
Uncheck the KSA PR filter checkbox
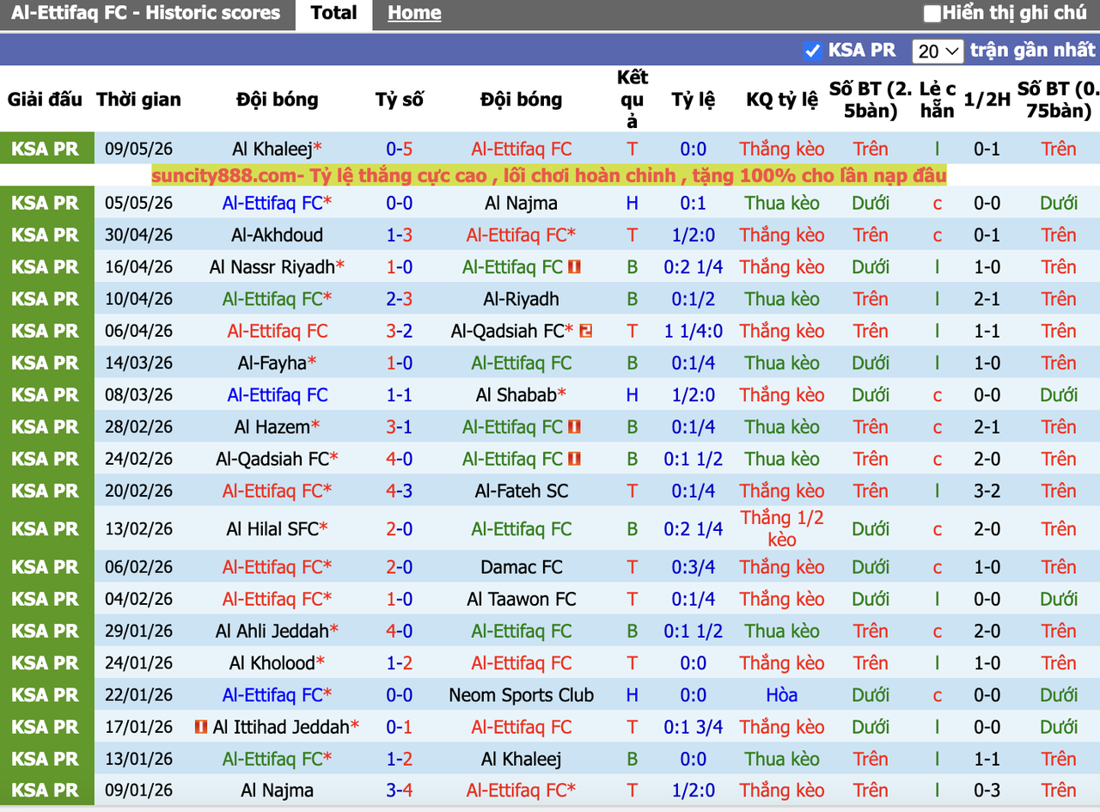click(x=812, y=51)
